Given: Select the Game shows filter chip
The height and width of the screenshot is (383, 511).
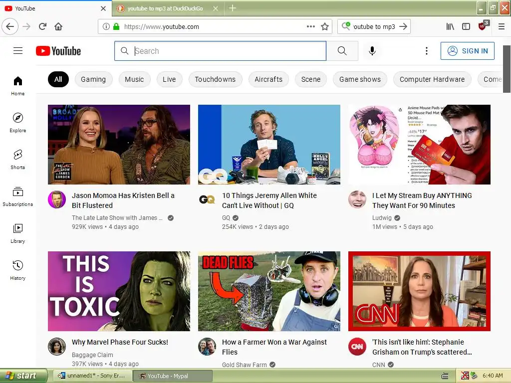Looking at the screenshot, I should (x=360, y=79).
